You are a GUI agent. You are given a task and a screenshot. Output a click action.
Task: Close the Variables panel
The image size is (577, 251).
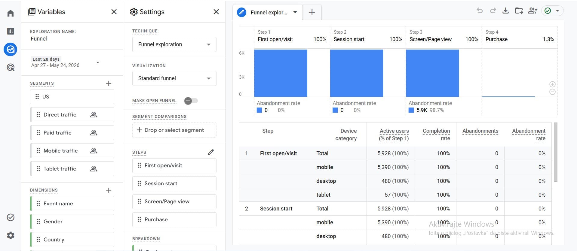(x=114, y=12)
